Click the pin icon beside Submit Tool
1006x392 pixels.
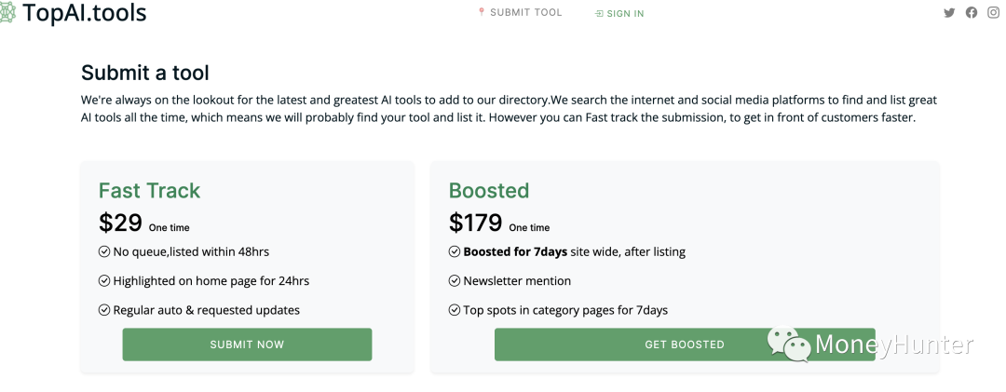(482, 12)
